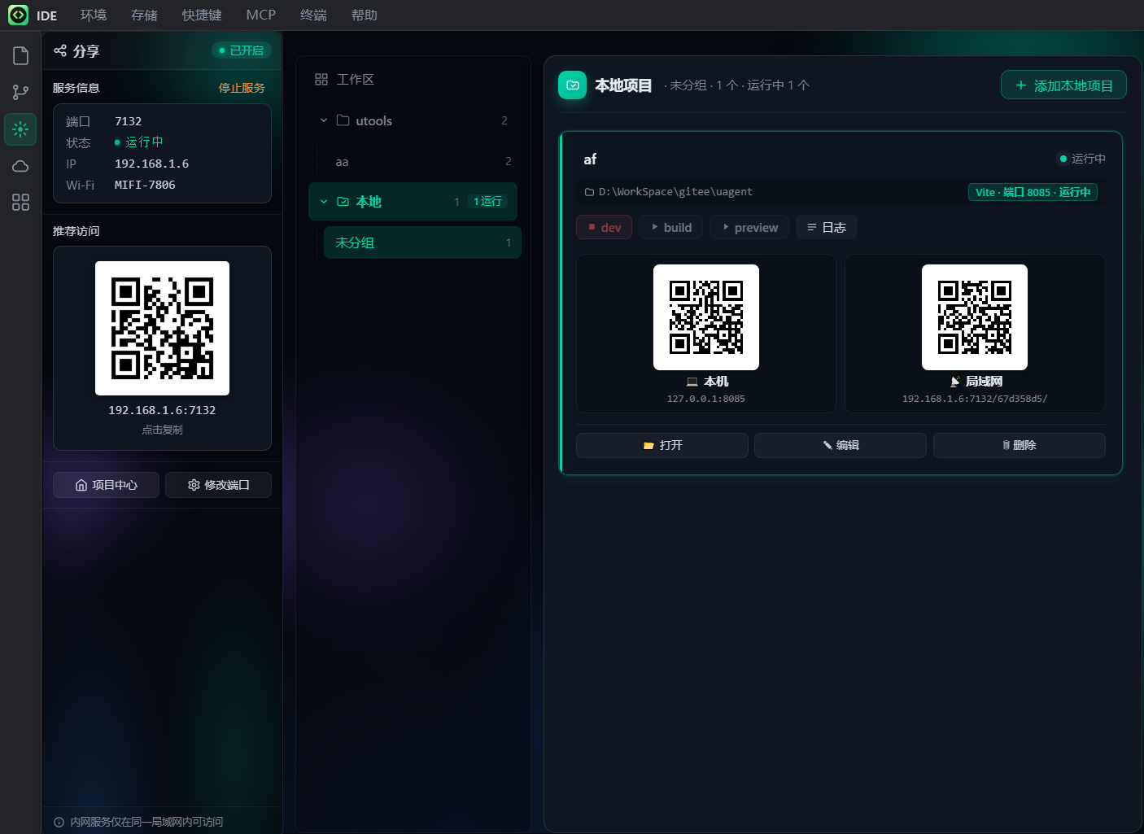This screenshot has width=1144, height=834.
Task: Click the 局域网 QR code
Action: [x=975, y=317]
